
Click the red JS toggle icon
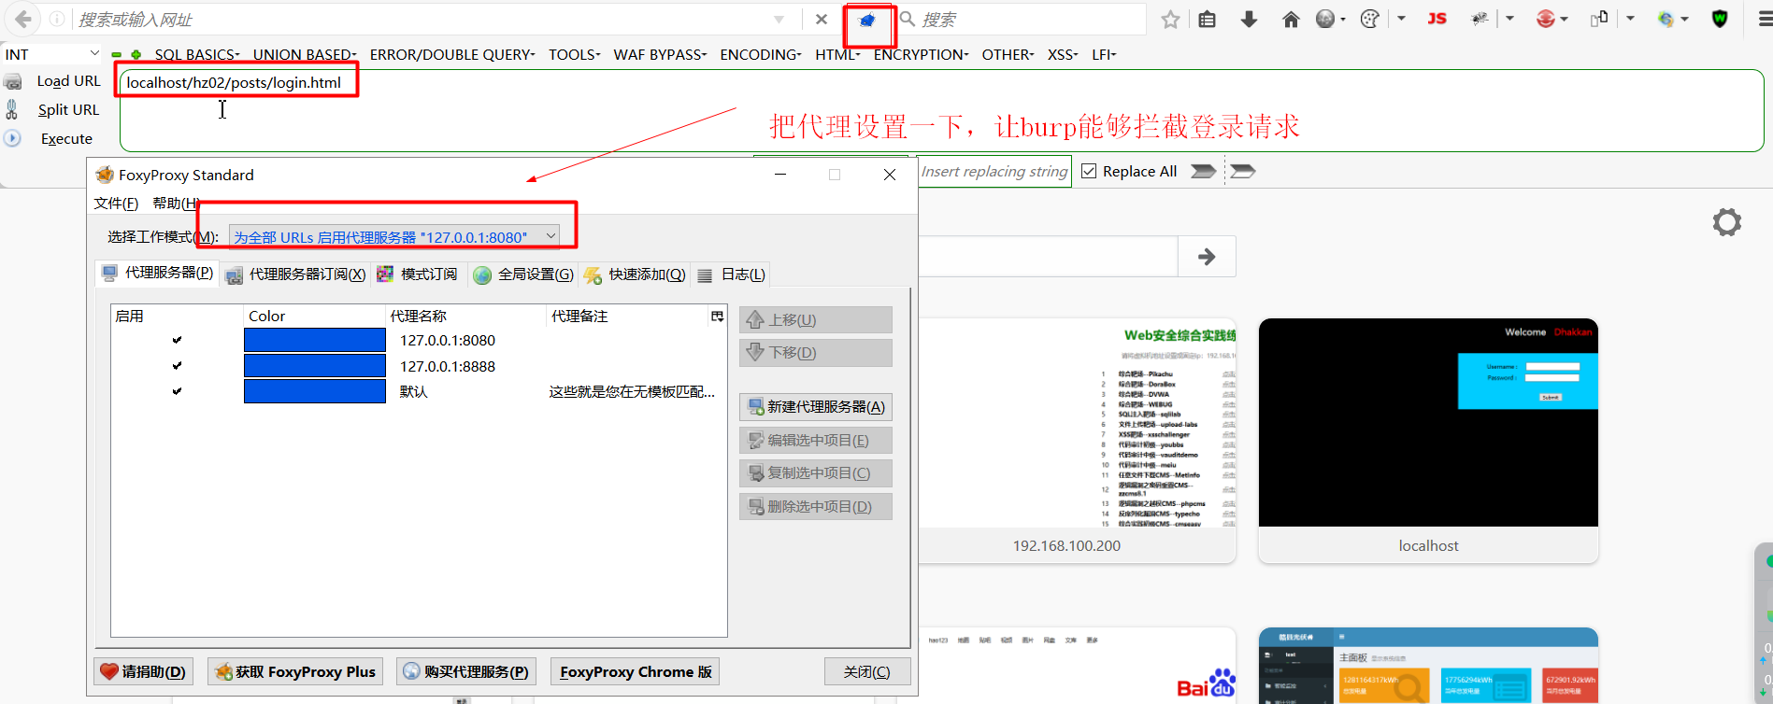click(1437, 19)
